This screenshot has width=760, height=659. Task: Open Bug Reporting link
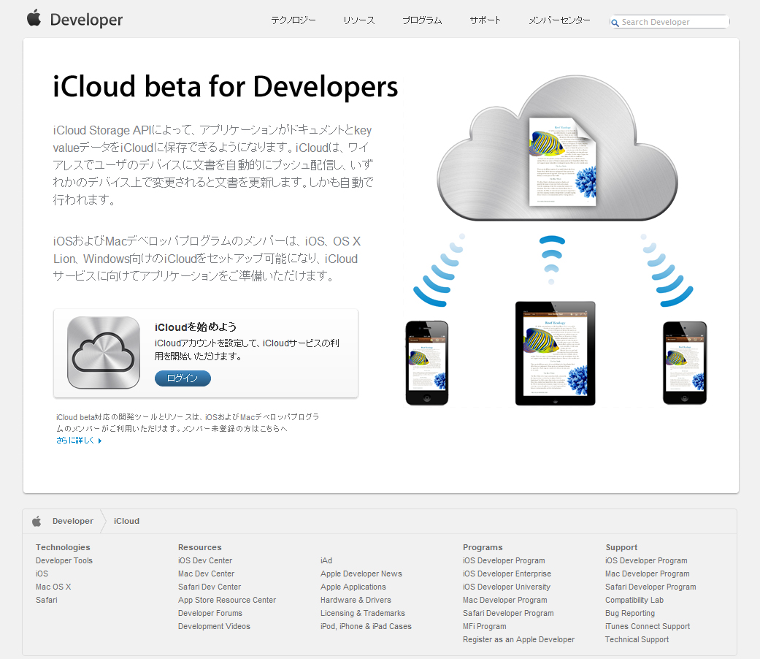coord(630,613)
